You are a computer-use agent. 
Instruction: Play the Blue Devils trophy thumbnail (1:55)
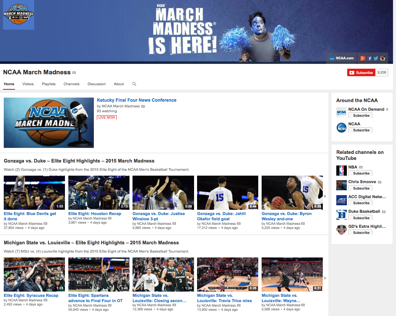[x=35, y=193]
